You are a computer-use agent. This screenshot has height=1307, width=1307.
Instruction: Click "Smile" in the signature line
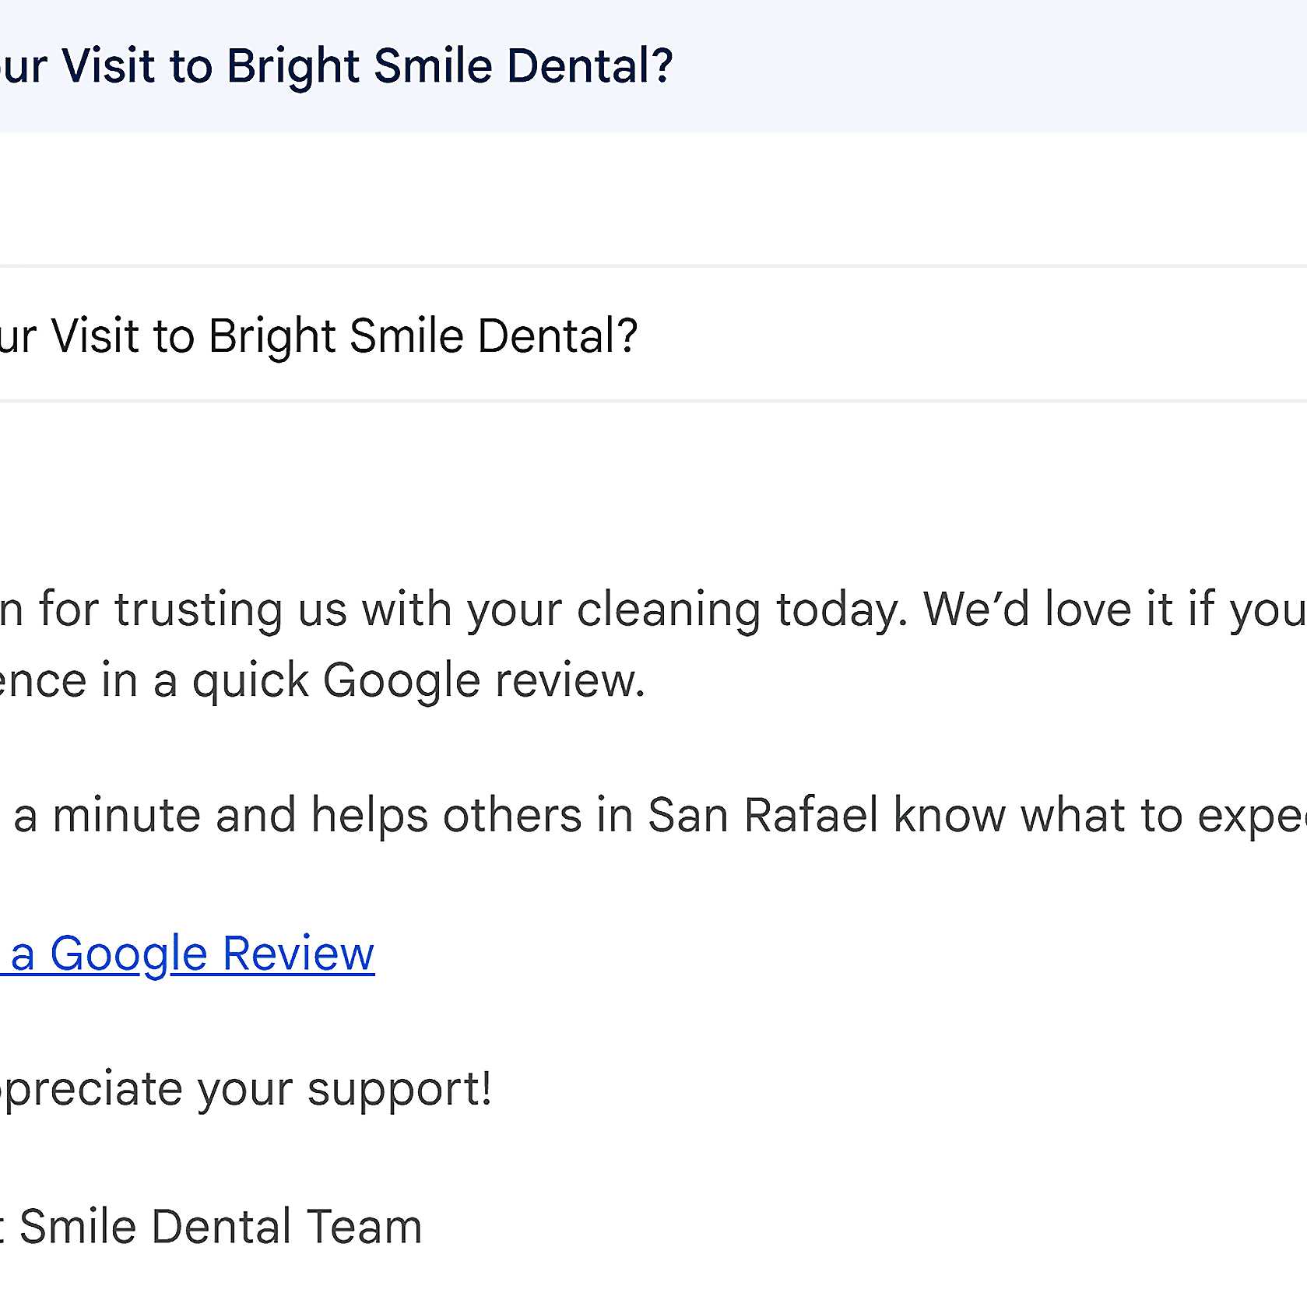coord(78,1227)
